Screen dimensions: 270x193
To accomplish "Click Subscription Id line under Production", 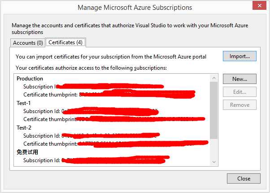I will click(93, 87).
